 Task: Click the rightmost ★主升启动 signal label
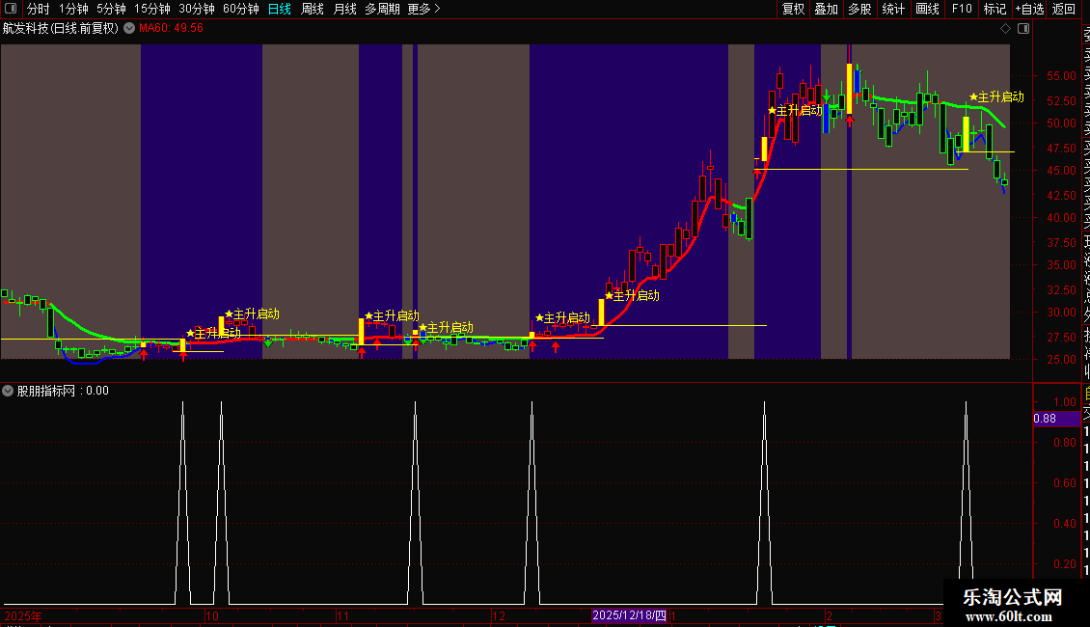(x=996, y=97)
